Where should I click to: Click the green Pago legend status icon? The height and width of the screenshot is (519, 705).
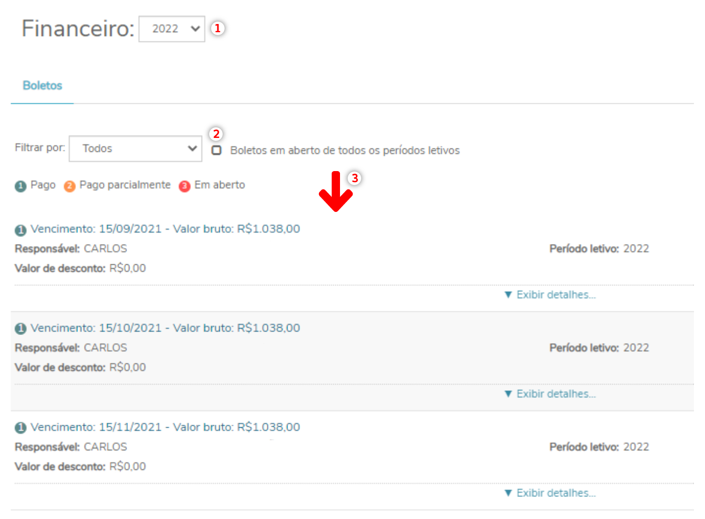pos(21,186)
